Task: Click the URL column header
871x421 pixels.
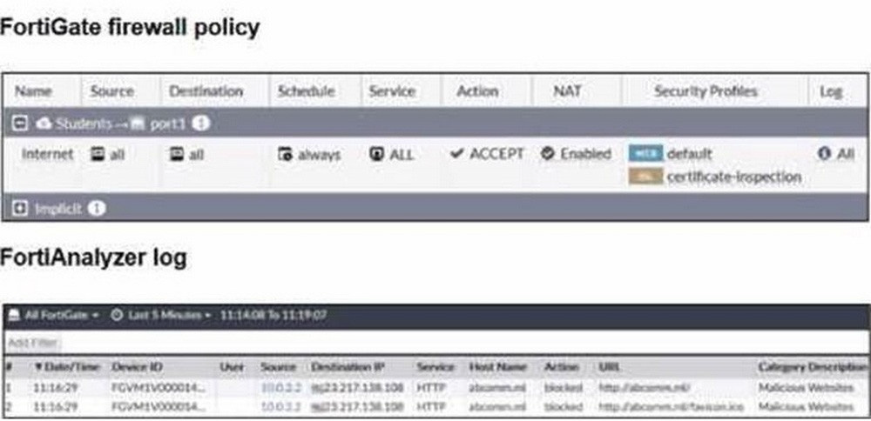Action: [610, 367]
